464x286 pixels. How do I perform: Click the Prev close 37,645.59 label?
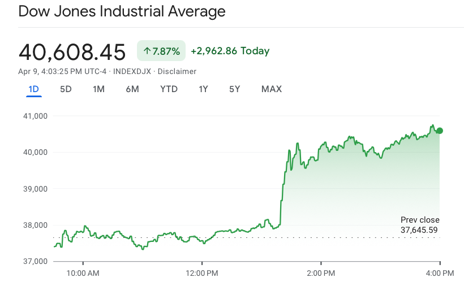coord(419,225)
